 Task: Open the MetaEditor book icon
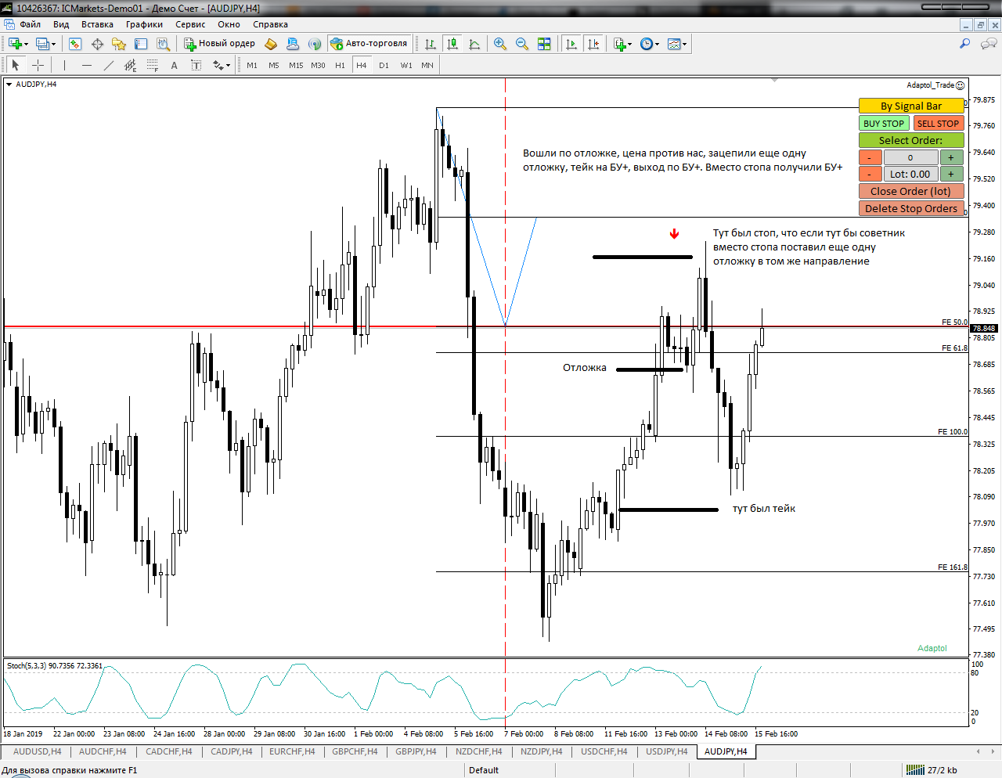point(271,44)
